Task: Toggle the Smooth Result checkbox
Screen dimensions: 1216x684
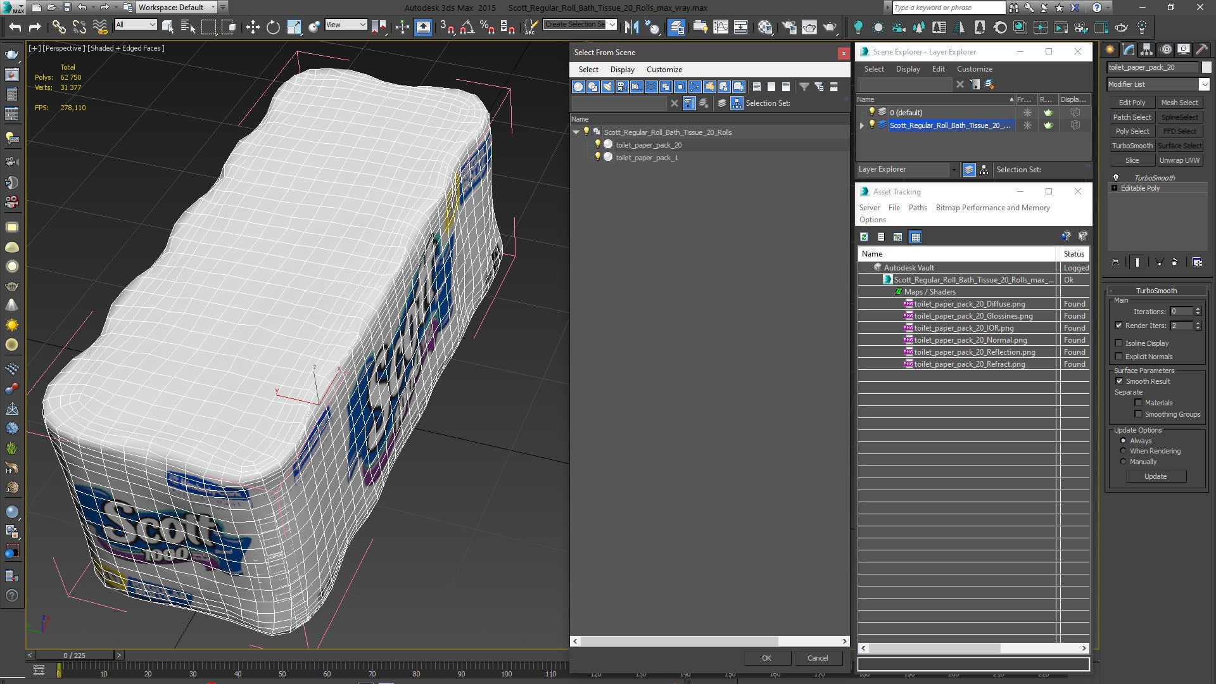Action: pyautogui.click(x=1119, y=381)
